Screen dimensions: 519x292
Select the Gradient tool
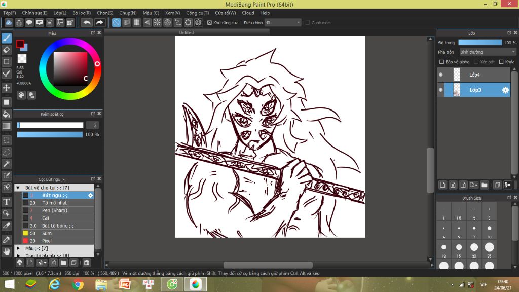point(6,126)
